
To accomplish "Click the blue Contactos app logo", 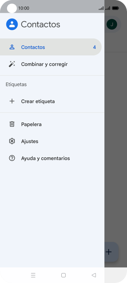I will click(x=12, y=24).
